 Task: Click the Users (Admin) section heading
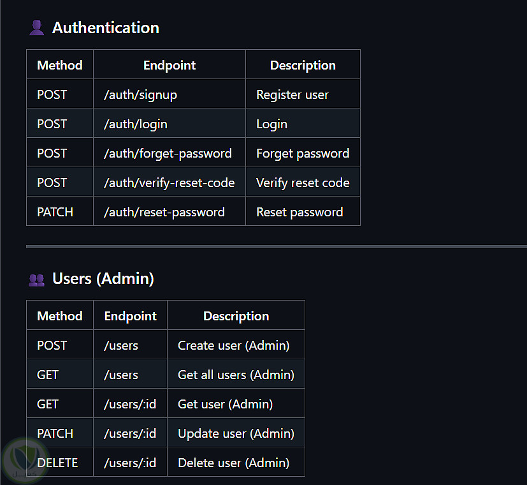[103, 279]
